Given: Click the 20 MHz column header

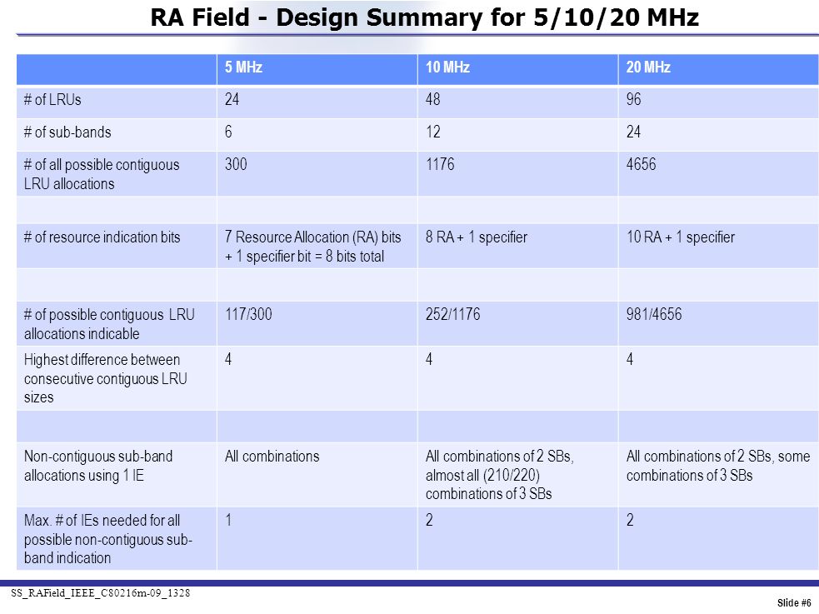Looking at the screenshot, I should (x=718, y=69).
